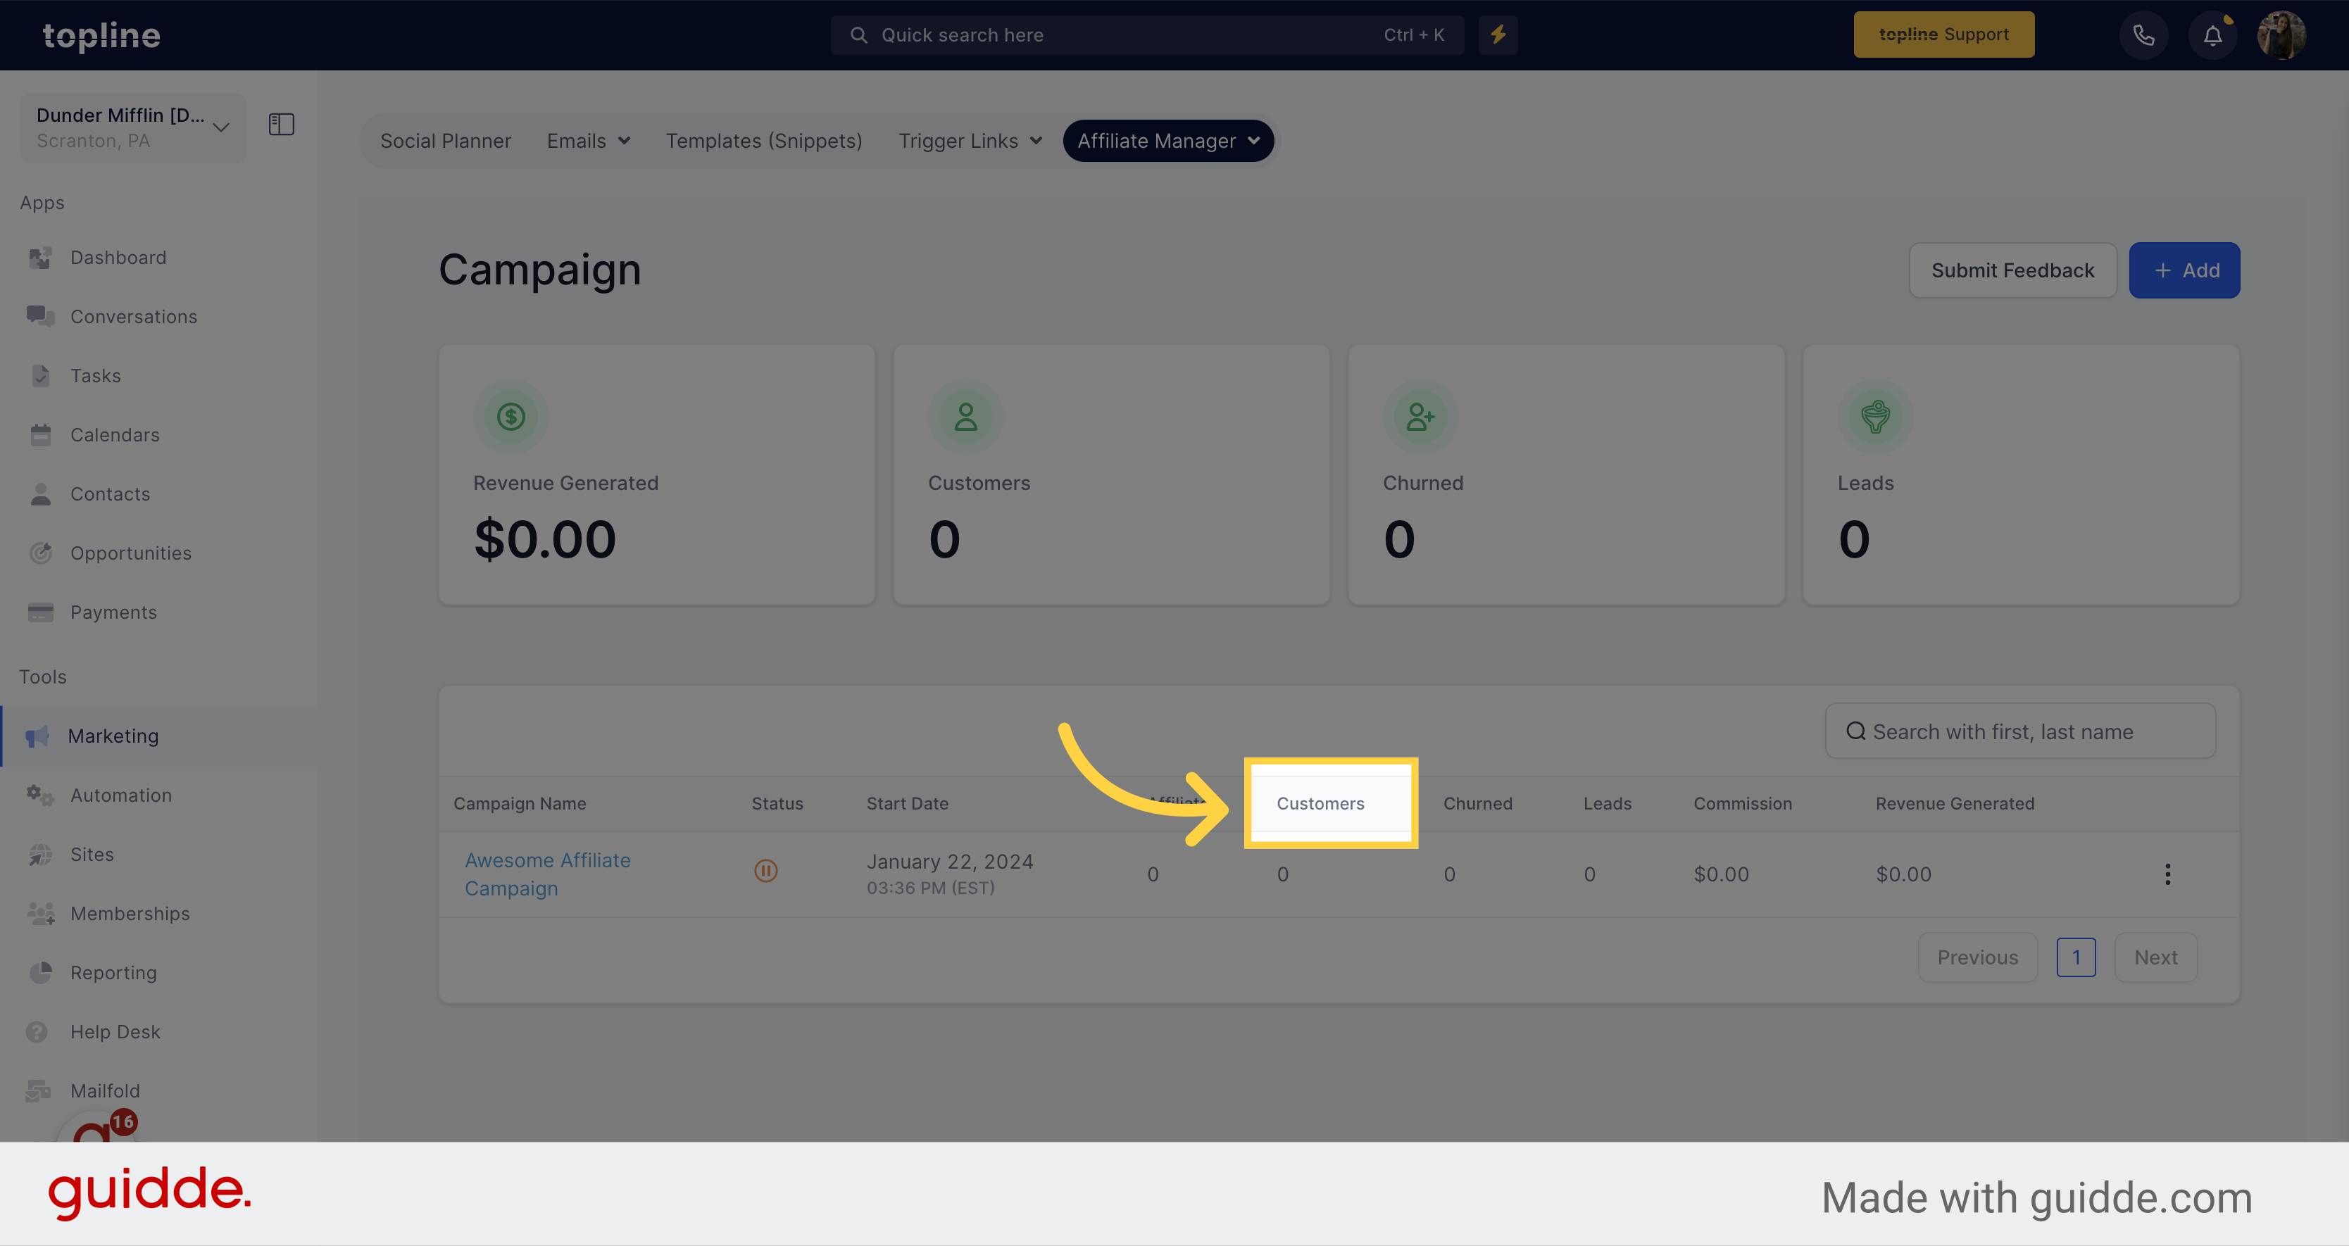This screenshot has width=2349, height=1246.
Task: Switch to the Social Planner tab
Action: [445, 141]
